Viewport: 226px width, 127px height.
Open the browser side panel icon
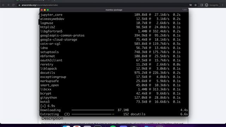click(x=202, y=5)
